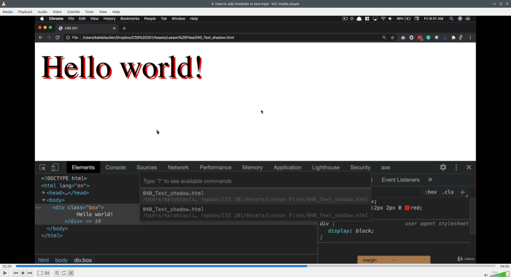Go to previous media in VLC
The height and width of the screenshot is (277, 511).
16,273
